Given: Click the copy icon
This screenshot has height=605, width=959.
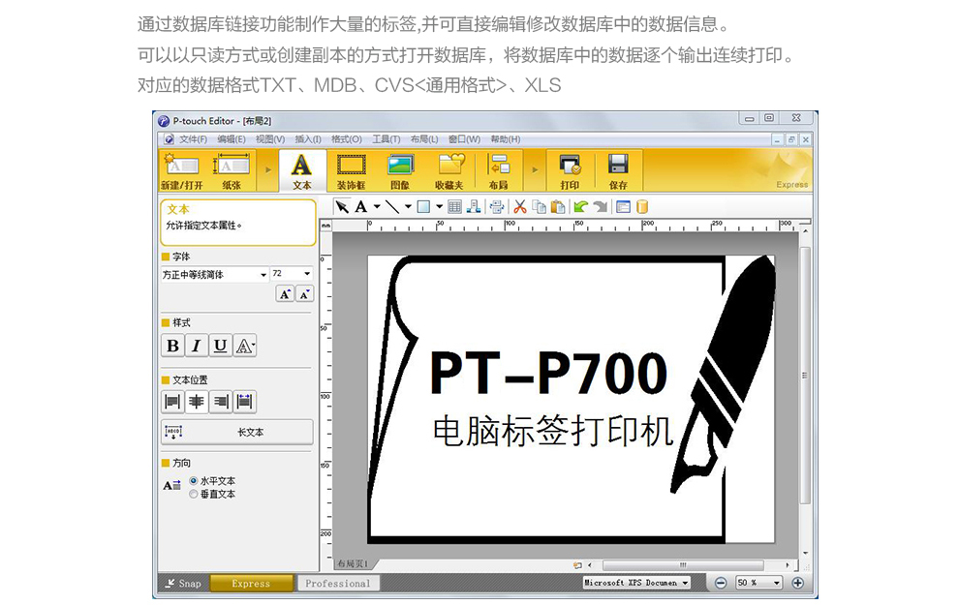Looking at the screenshot, I should [539, 207].
